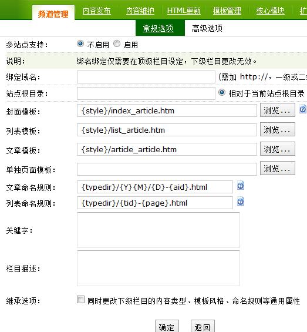307x332 pixels.
Task: Click 浏览 button for 列表模板
Action: pos(278,129)
